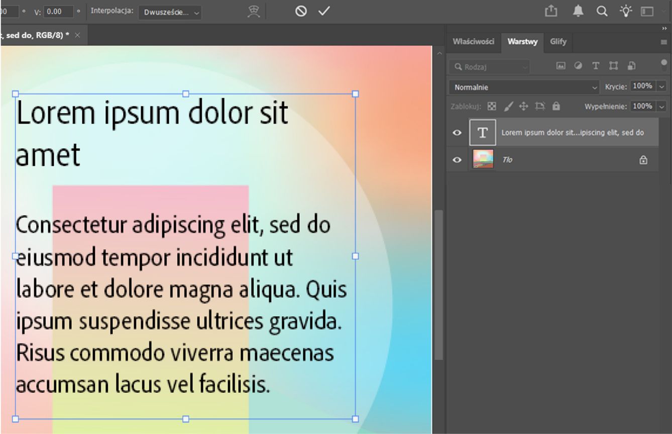Click the search magnifier icon

point(602,11)
